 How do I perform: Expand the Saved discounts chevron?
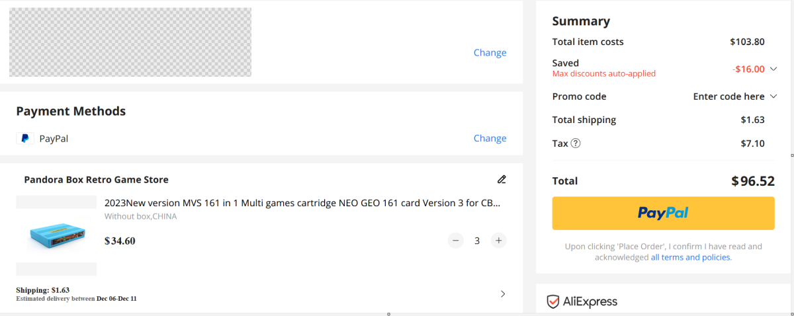pyautogui.click(x=773, y=69)
